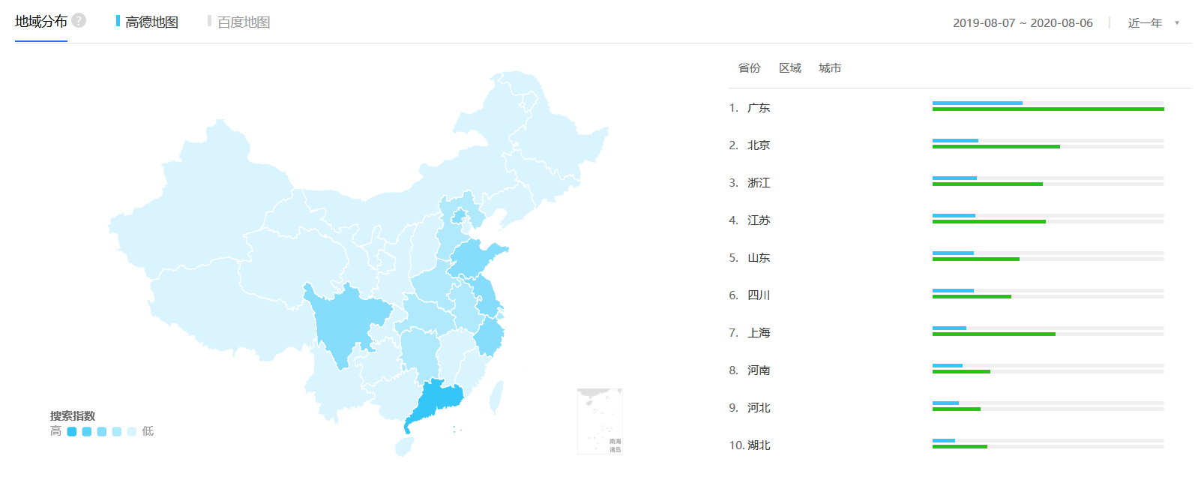Switch to the 城市 tab
Screen dimensions: 1195x483
[831, 67]
